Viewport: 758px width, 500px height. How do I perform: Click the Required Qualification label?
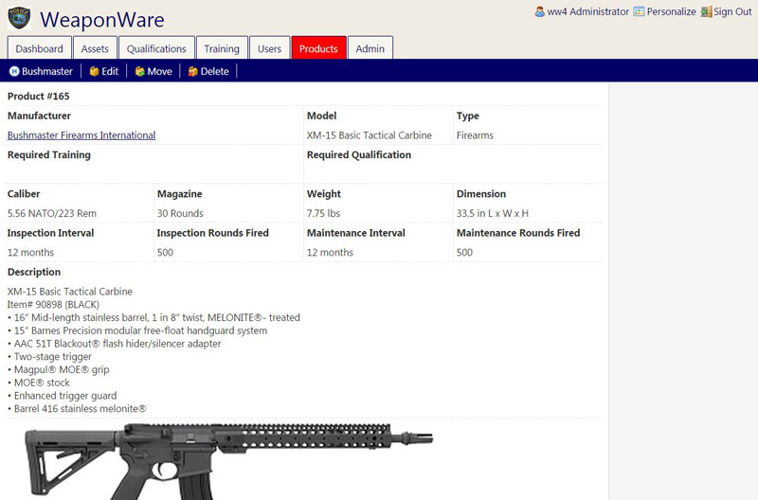point(359,155)
